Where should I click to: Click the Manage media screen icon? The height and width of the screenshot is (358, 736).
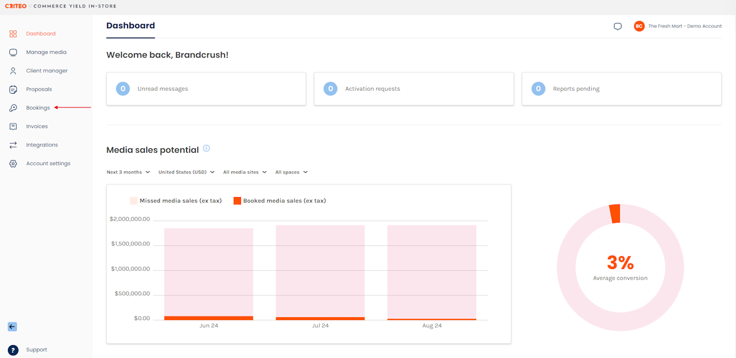(13, 52)
